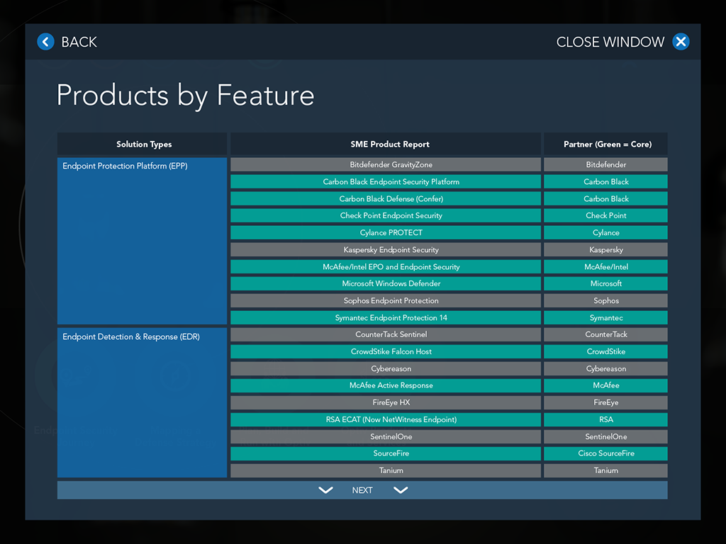Open Sophos Endpoint Protection report

point(386,300)
